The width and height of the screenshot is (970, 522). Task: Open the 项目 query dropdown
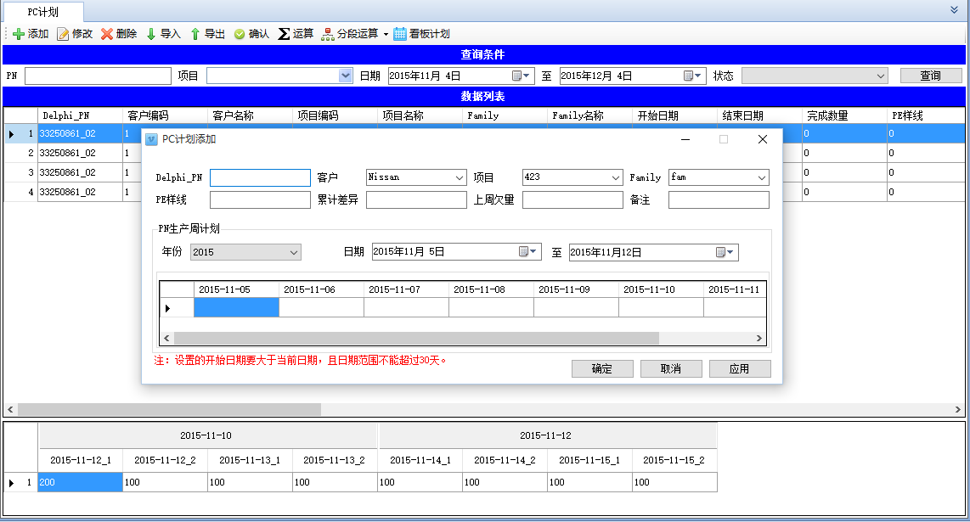[x=345, y=76]
